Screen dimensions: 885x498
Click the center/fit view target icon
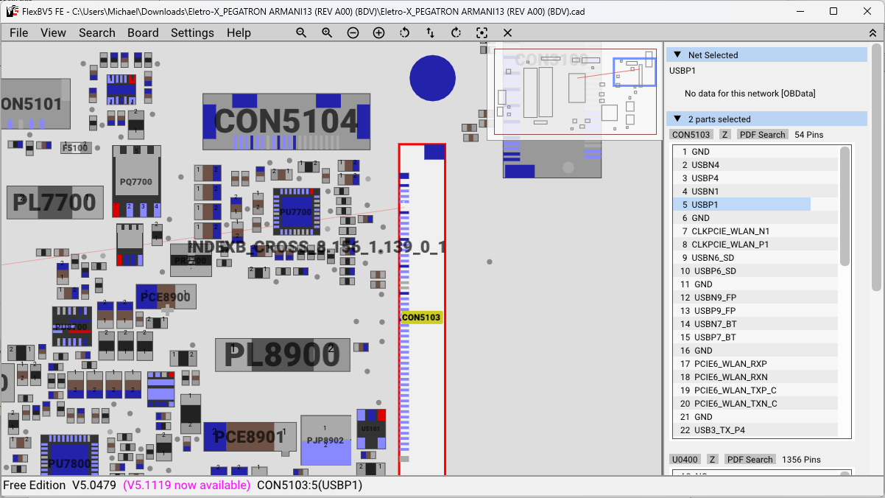482,33
